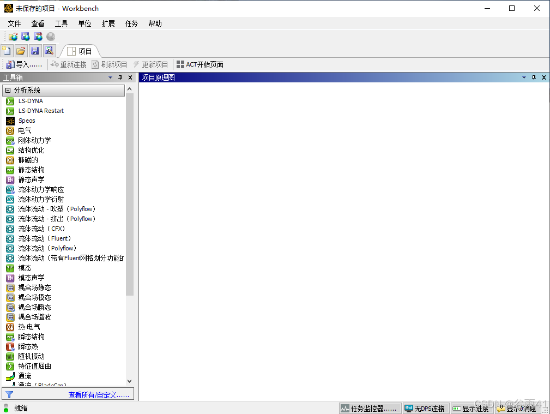Open 任务监控器…… in status bar
Screen dimensions: 550x414
(370, 409)
